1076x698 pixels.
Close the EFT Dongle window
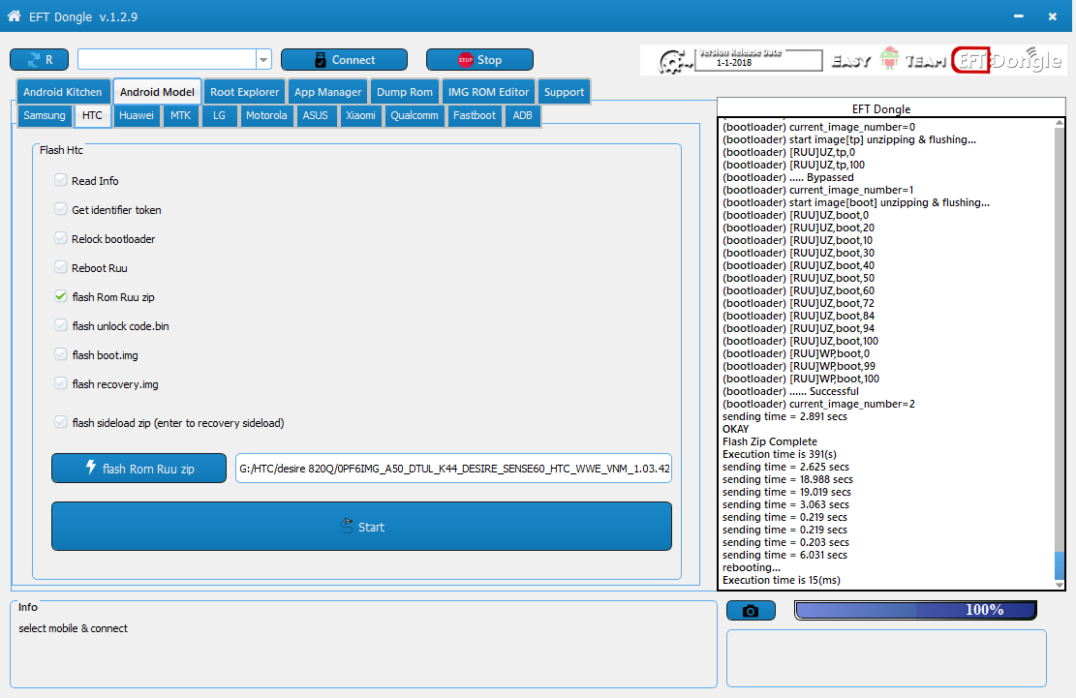1052,15
